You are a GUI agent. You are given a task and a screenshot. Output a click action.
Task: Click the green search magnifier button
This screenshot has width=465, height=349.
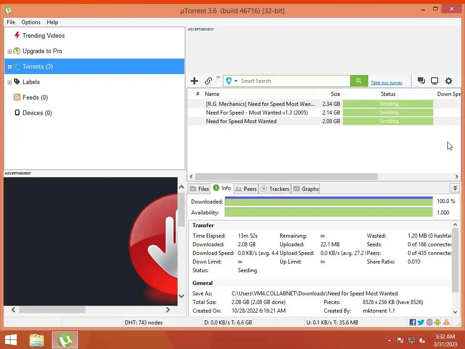[x=359, y=81]
